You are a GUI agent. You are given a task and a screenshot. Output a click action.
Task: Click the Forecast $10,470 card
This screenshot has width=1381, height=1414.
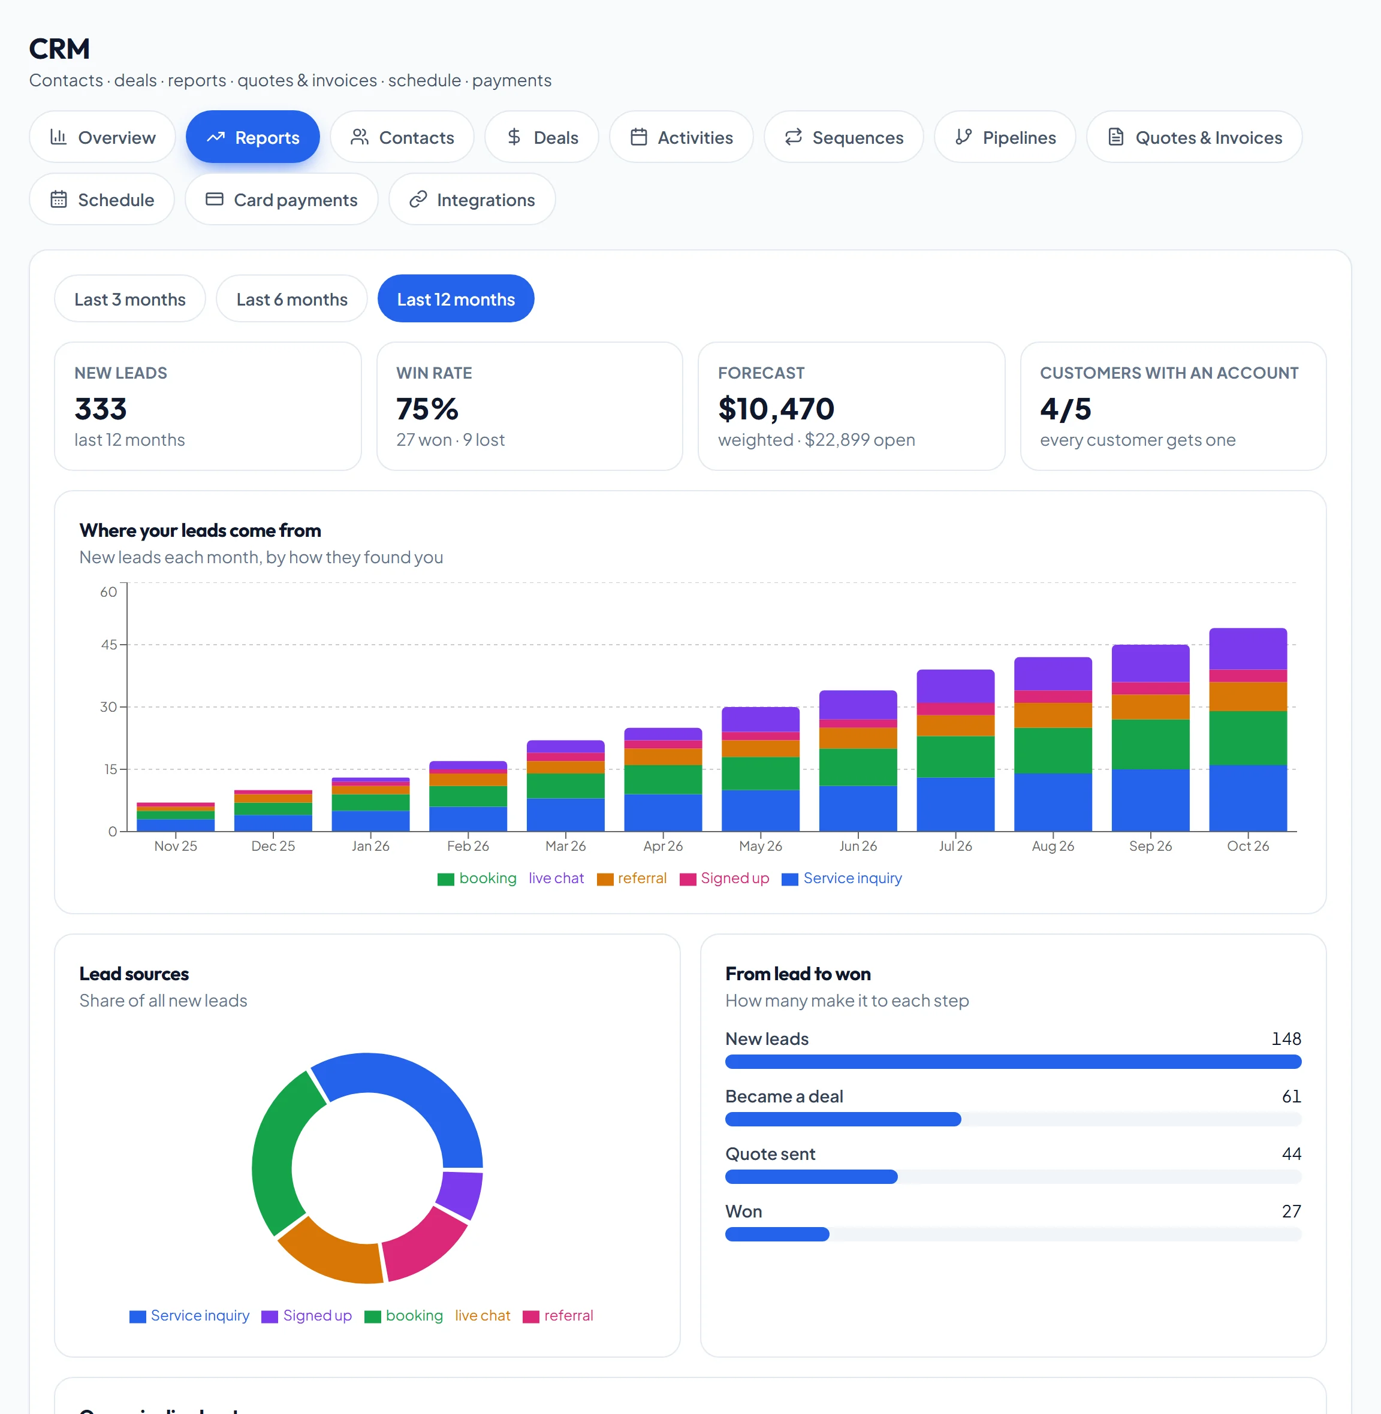852,407
